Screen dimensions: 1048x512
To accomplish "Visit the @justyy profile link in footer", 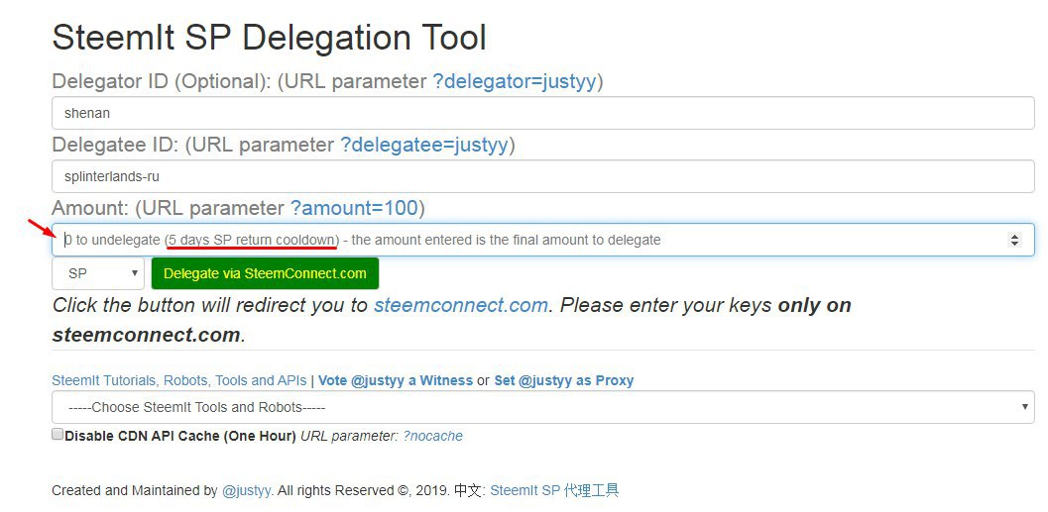I will click(x=246, y=491).
